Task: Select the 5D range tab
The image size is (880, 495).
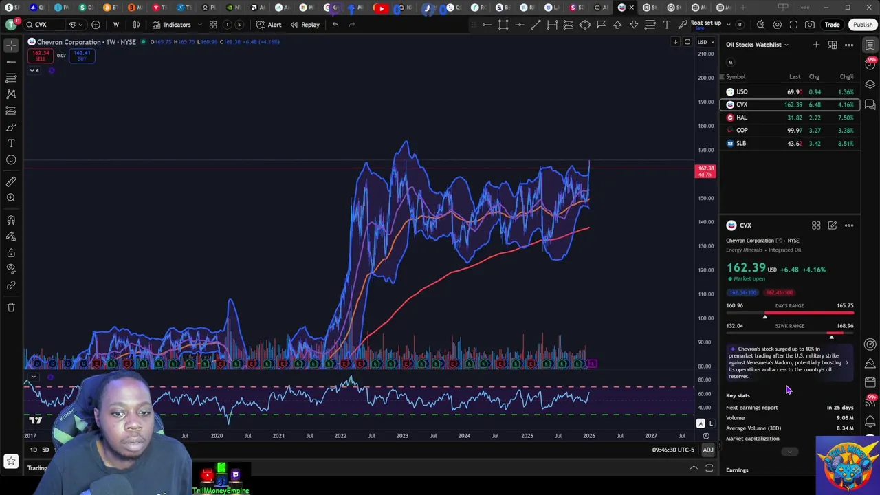Action: pyautogui.click(x=45, y=450)
